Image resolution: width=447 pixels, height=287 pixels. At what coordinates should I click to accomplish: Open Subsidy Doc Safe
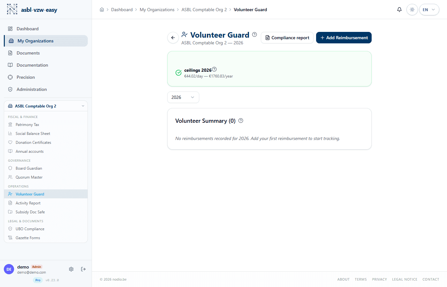[46, 212]
